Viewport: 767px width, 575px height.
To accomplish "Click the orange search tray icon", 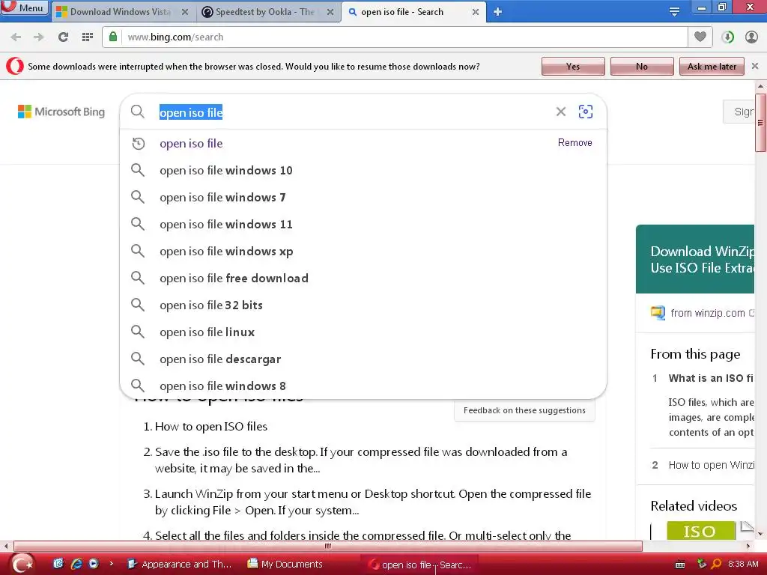I will tap(717, 564).
